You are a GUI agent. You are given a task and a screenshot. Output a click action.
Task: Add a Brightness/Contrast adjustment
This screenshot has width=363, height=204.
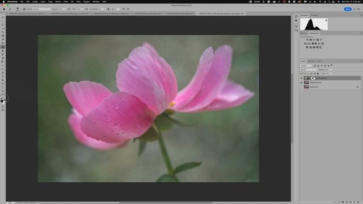pos(307,40)
